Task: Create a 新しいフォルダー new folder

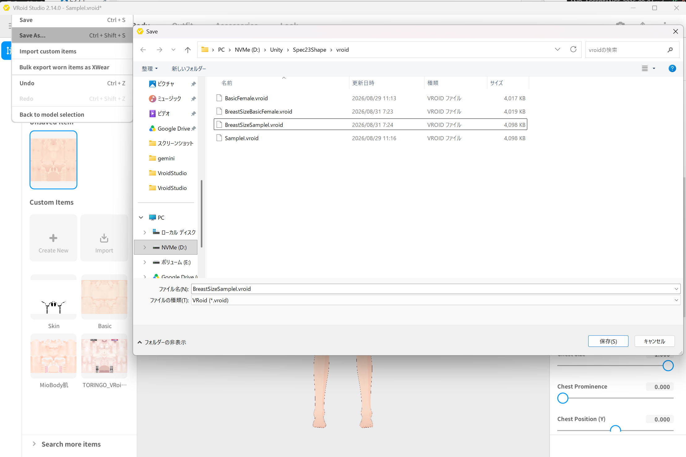Action: tap(189, 69)
